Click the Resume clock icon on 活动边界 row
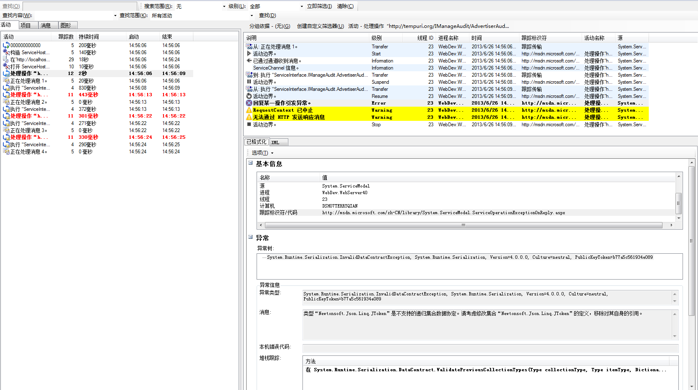Viewport: 698px width, 390px height. (x=249, y=96)
